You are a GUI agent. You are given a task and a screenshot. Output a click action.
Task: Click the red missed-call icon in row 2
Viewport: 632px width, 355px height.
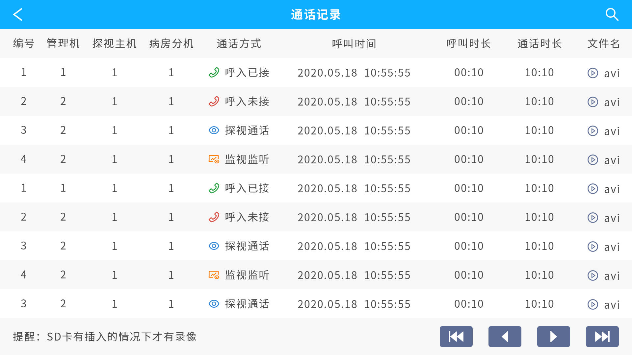click(x=214, y=101)
